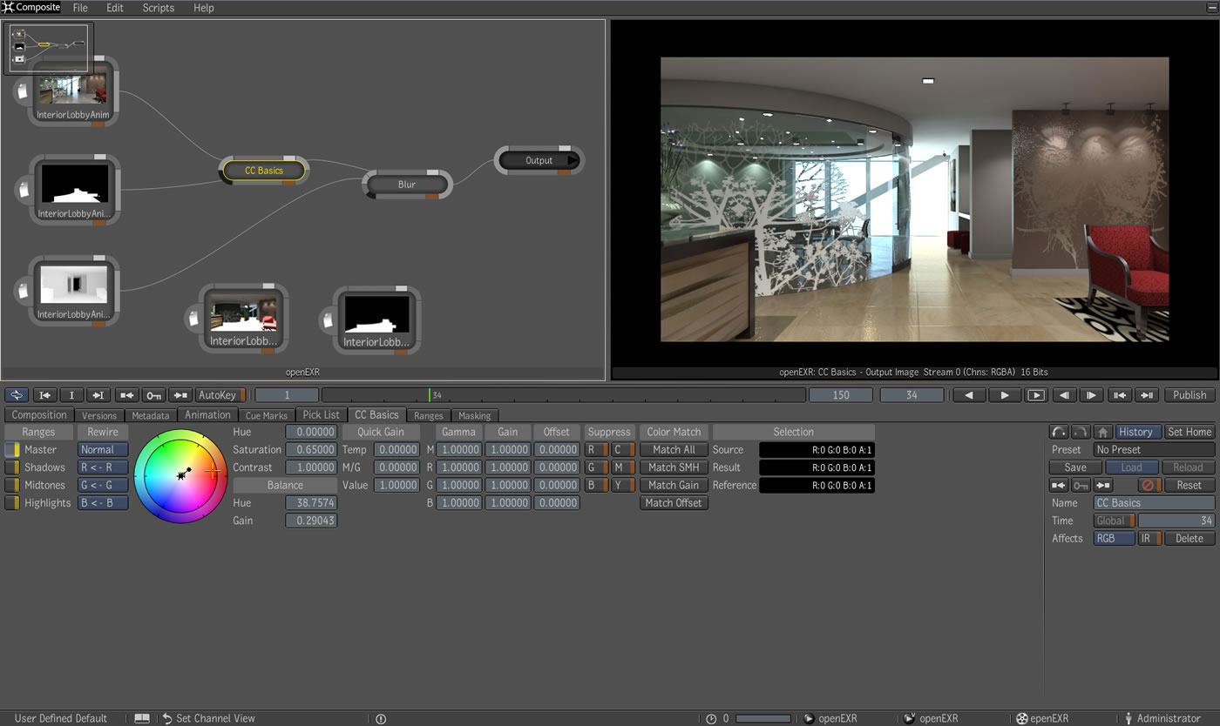Toggle the Master range indicator
The width and height of the screenshot is (1220, 726).
(x=12, y=450)
